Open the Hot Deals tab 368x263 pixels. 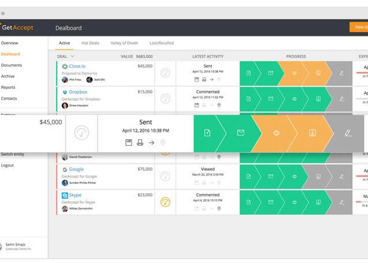point(90,43)
